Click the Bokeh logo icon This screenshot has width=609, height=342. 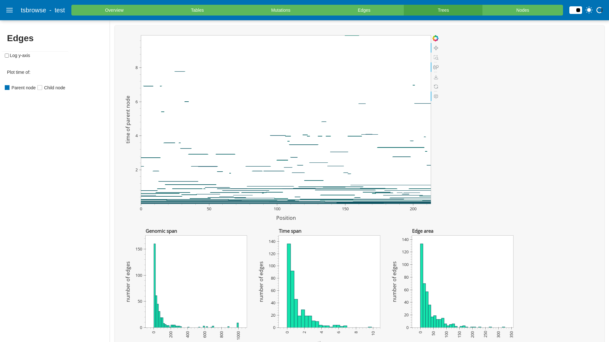click(x=435, y=38)
